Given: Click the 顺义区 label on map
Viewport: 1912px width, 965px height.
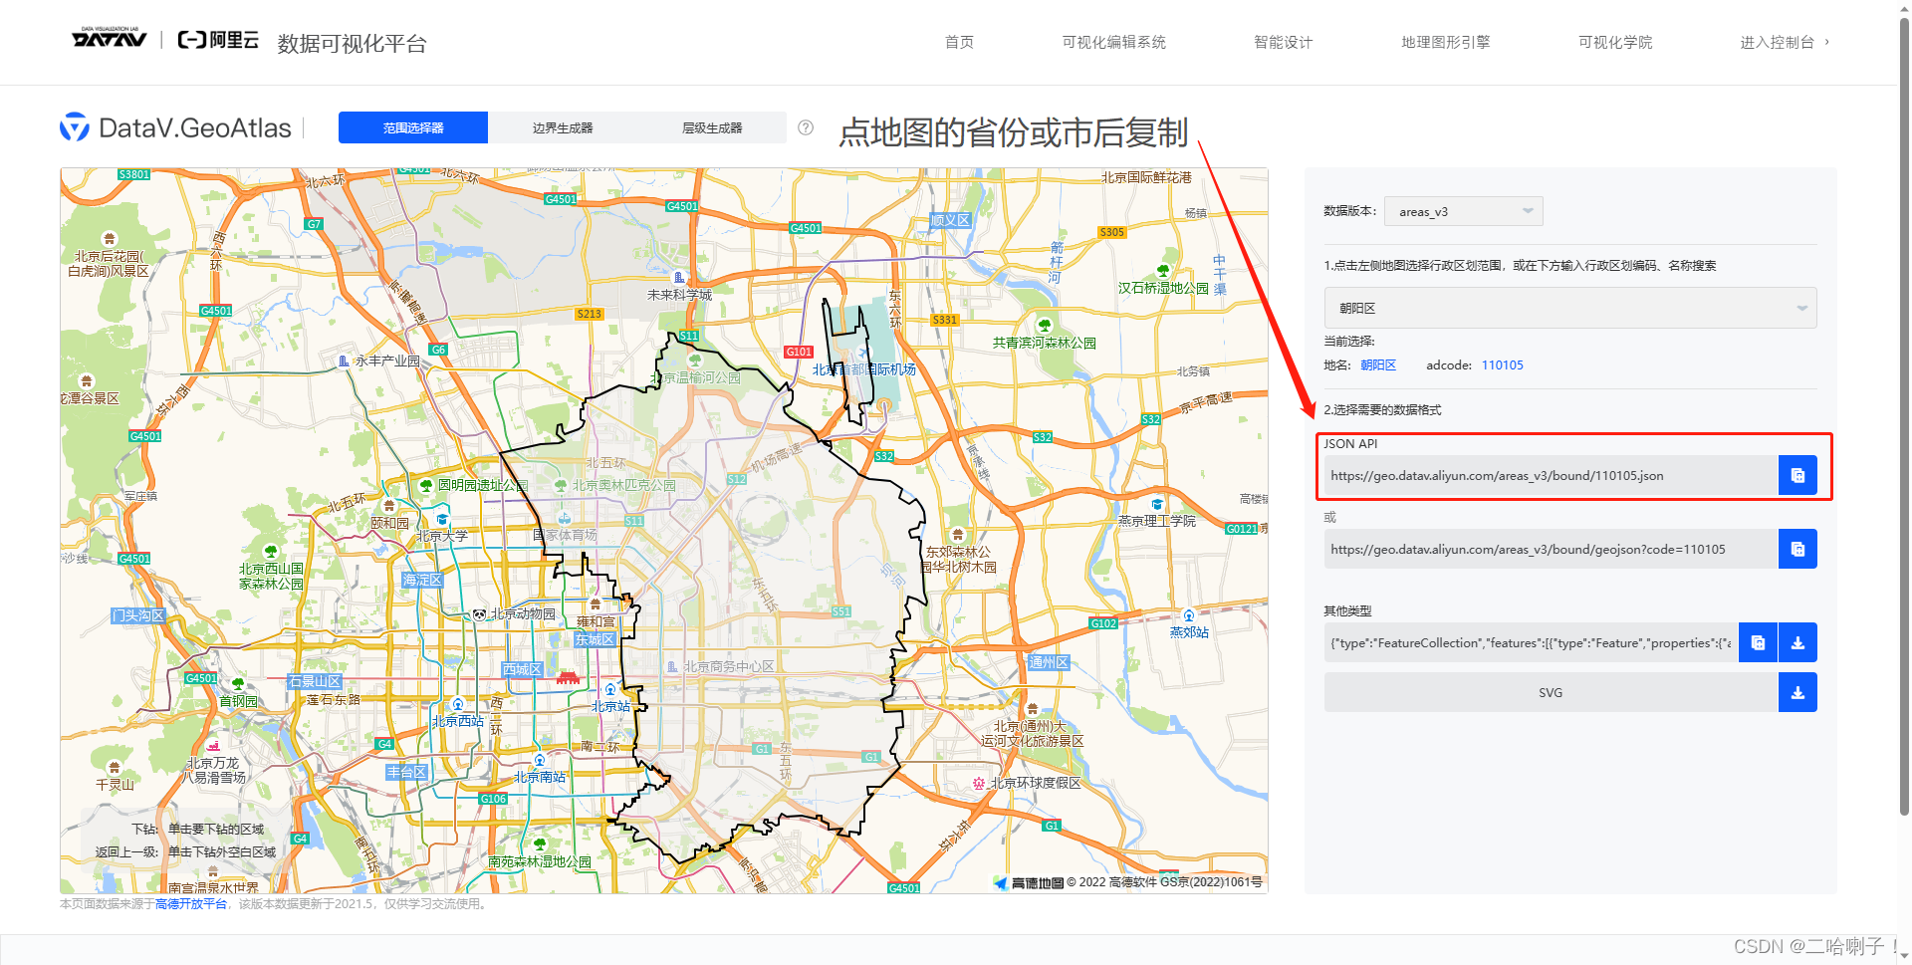Looking at the screenshot, I should tap(950, 220).
